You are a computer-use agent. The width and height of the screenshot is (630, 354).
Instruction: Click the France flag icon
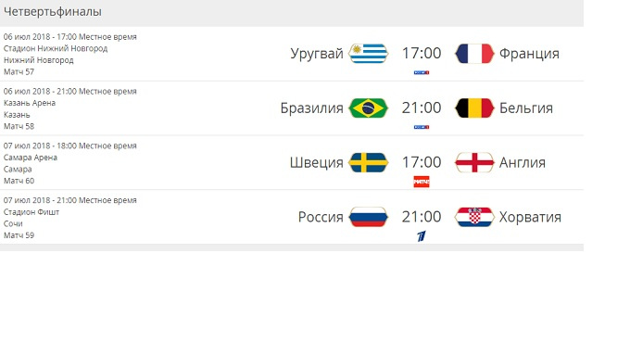474,54
